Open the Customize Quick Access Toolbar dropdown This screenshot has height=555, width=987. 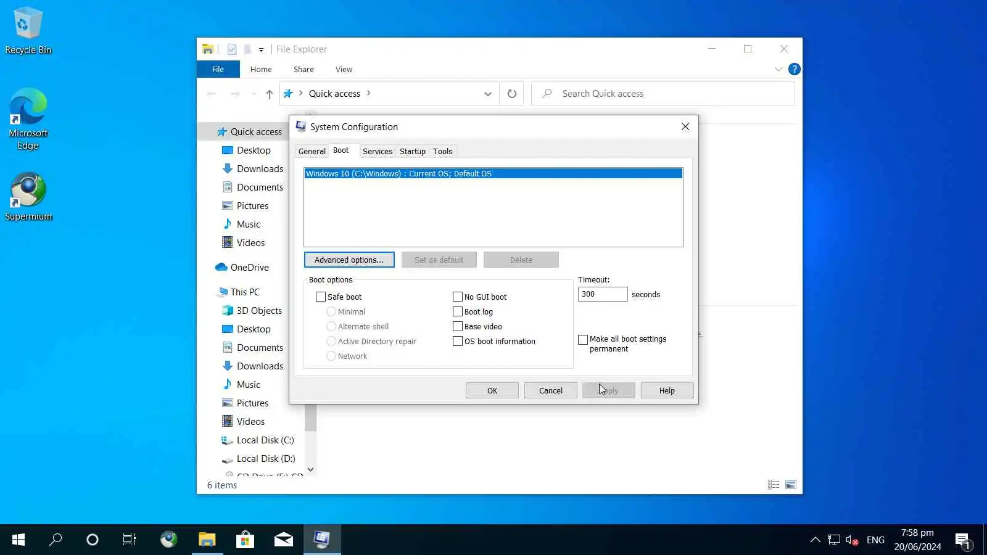(x=261, y=49)
